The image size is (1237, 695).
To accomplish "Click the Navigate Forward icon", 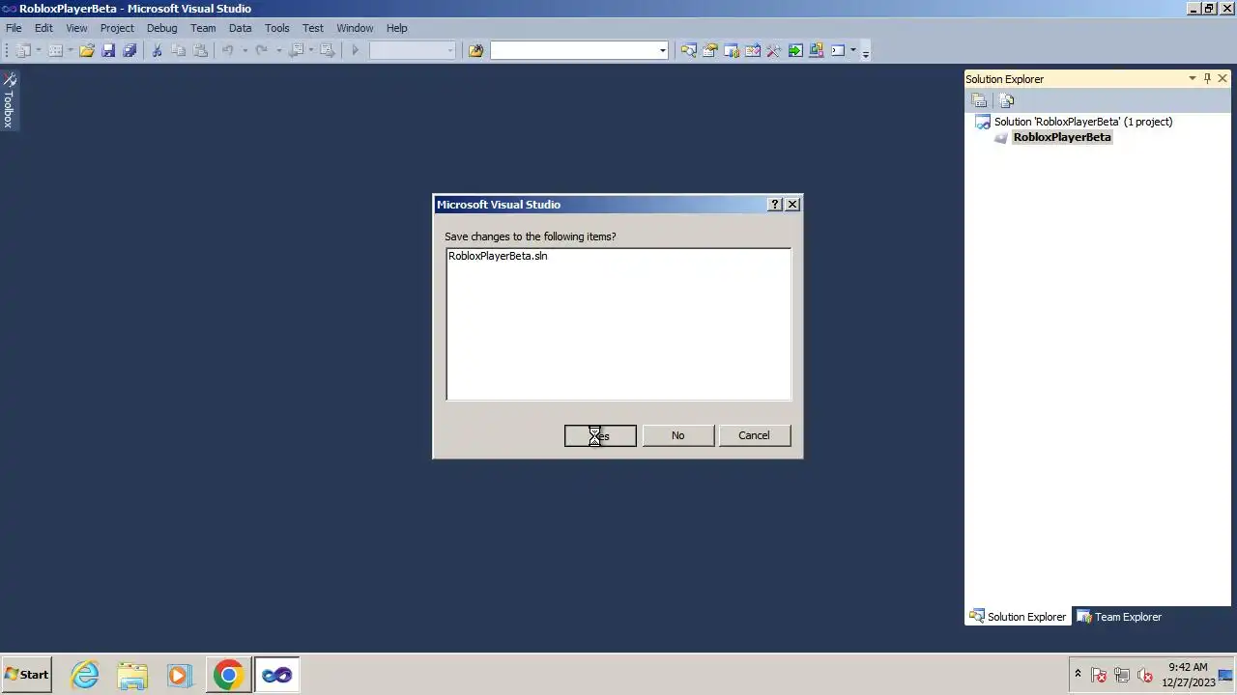I will coord(327,50).
